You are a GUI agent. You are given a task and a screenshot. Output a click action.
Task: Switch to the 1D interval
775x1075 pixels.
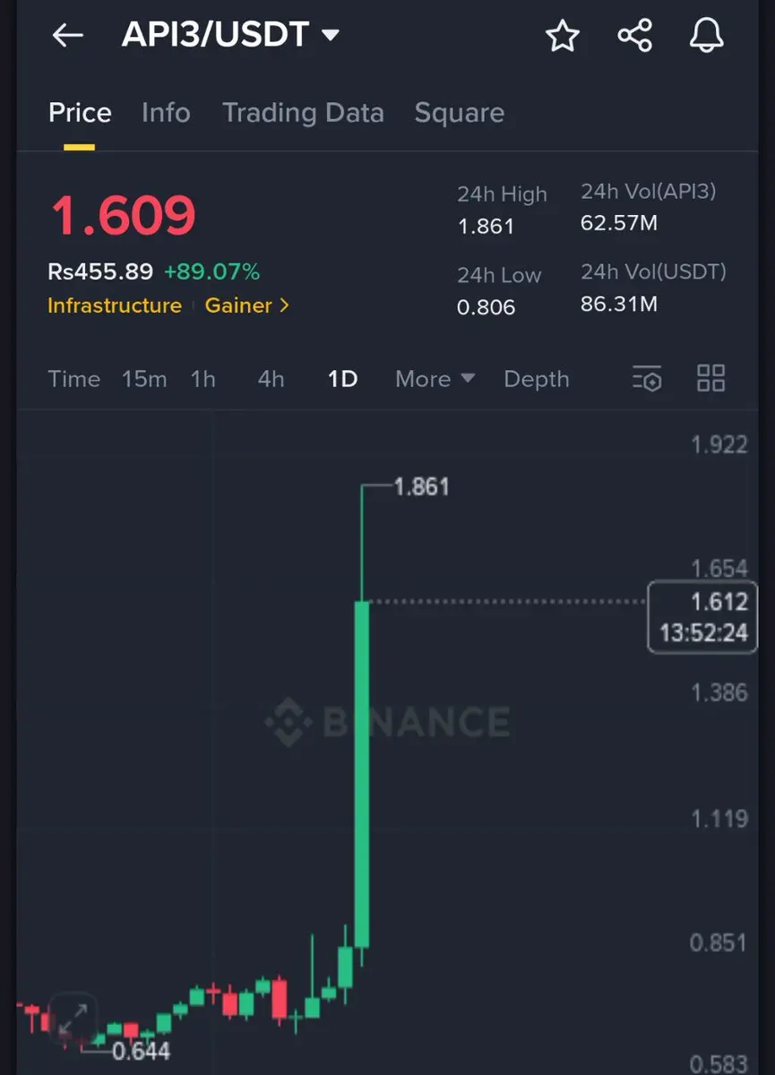(342, 379)
